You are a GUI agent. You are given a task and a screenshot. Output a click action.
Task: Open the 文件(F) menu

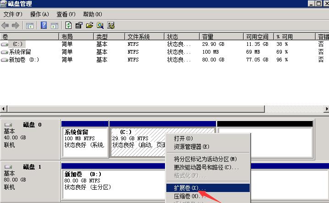[13, 14]
